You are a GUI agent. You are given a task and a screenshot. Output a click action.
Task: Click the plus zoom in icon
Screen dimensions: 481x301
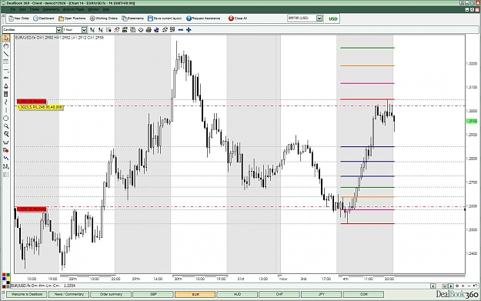tap(189, 30)
